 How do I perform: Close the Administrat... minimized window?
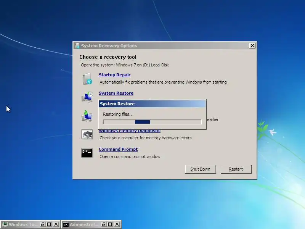117,224
